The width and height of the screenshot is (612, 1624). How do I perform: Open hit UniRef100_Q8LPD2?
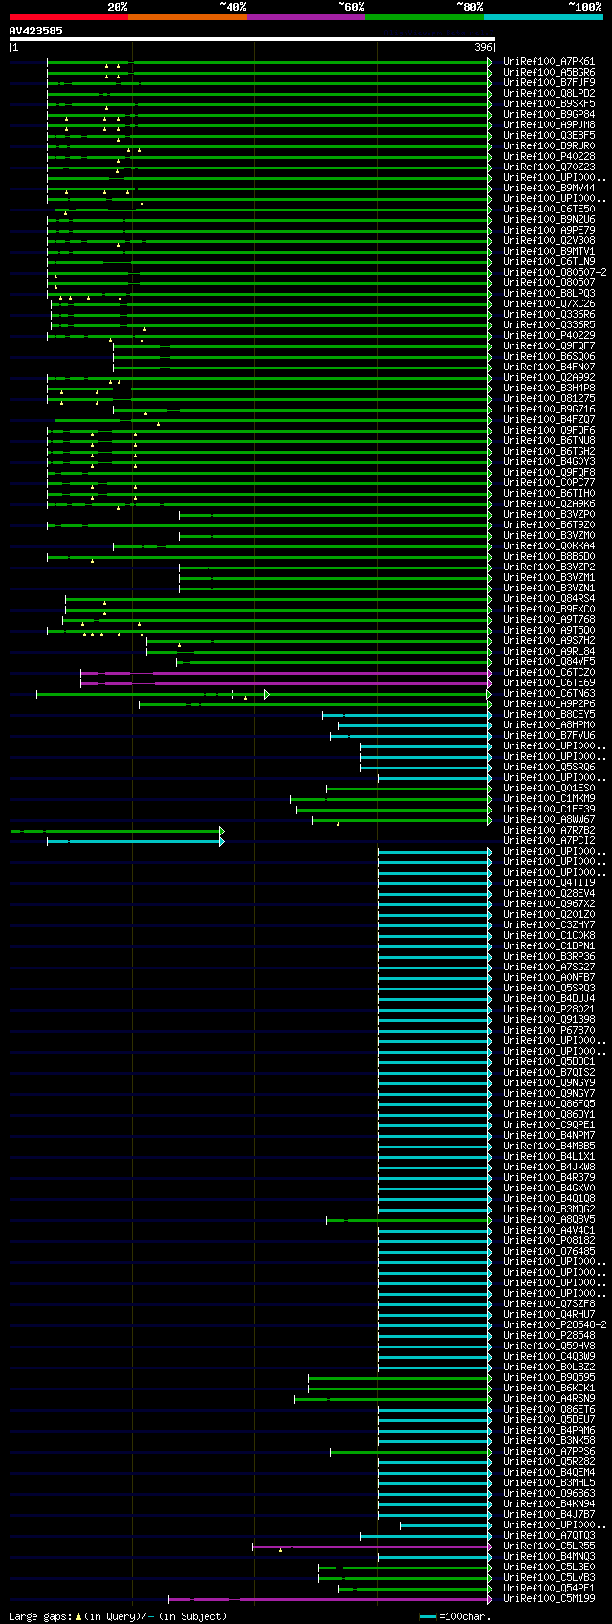(549, 94)
